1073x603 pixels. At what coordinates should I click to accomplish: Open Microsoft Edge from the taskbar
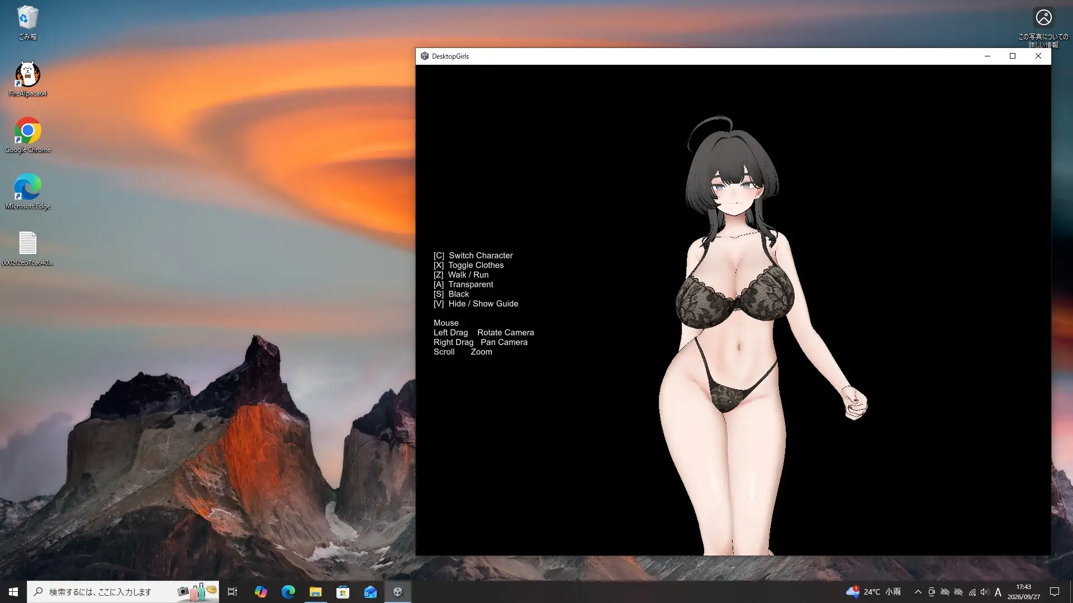288,592
